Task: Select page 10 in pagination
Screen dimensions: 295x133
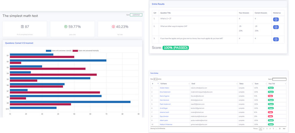Action: 280,129
